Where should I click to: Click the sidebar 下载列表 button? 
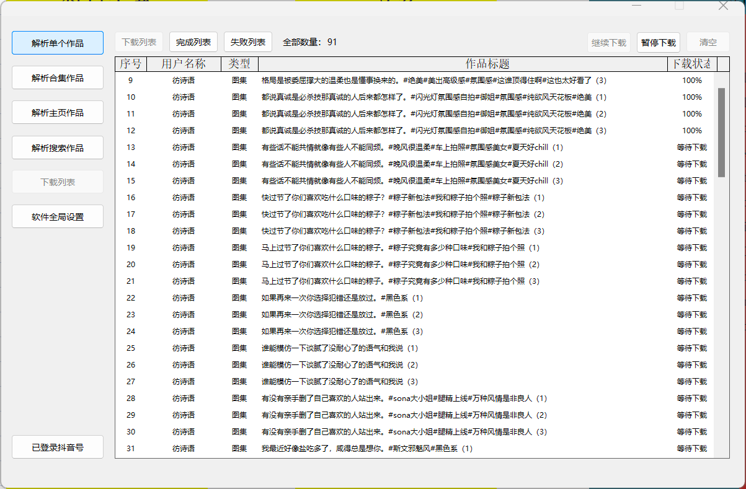tap(57, 182)
